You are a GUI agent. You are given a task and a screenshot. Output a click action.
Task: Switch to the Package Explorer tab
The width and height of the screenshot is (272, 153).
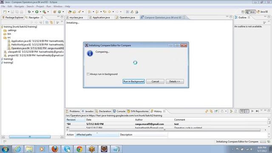pos(12,17)
